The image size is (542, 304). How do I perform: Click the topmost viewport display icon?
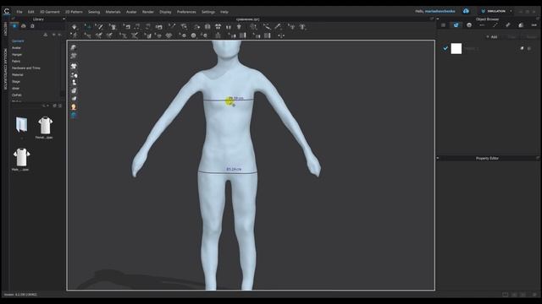click(74, 47)
